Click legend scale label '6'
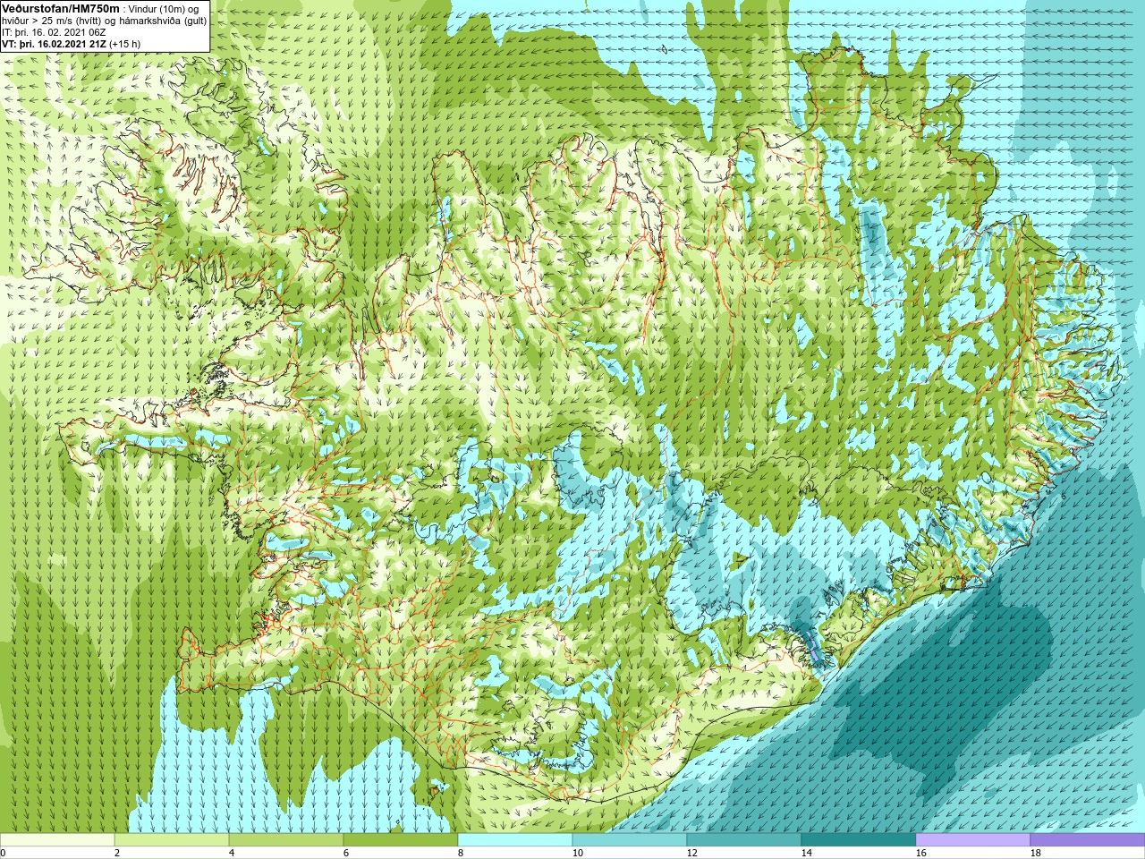The image size is (1145, 859). 346,853
